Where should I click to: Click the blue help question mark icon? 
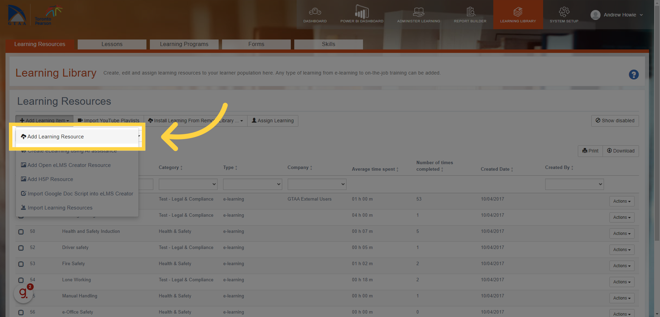click(x=634, y=75)
